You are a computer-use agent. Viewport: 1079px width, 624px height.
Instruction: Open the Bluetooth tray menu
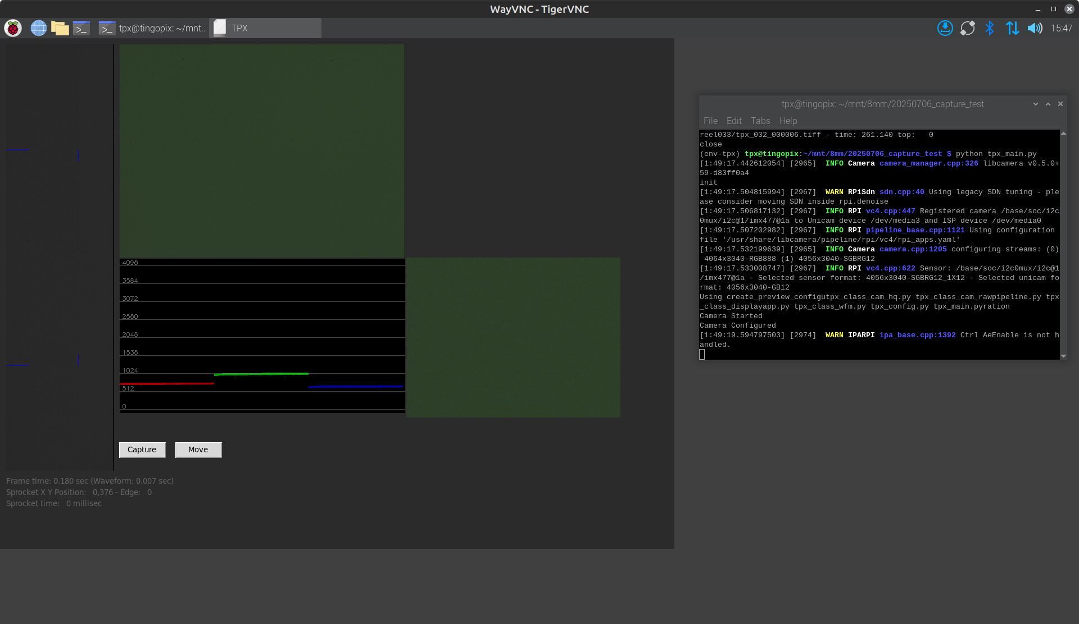click(990, 28)
